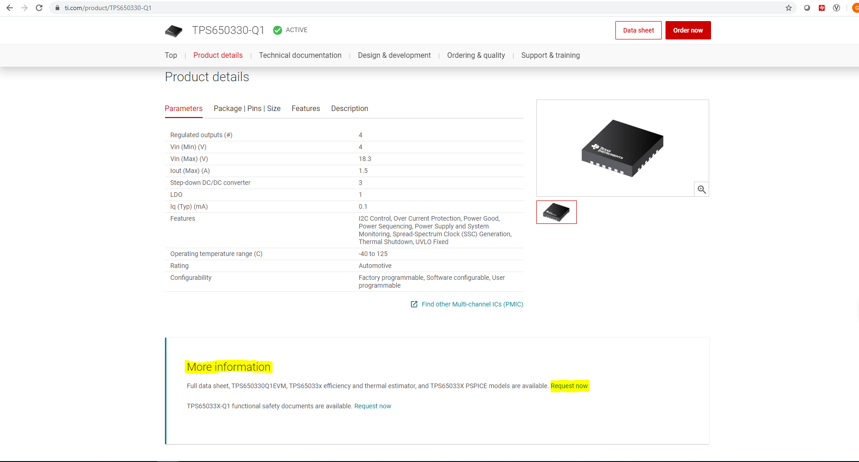This screenshot has height=462, width=859.
Task: Bookmark this page with the star icon
Action: 789,8
